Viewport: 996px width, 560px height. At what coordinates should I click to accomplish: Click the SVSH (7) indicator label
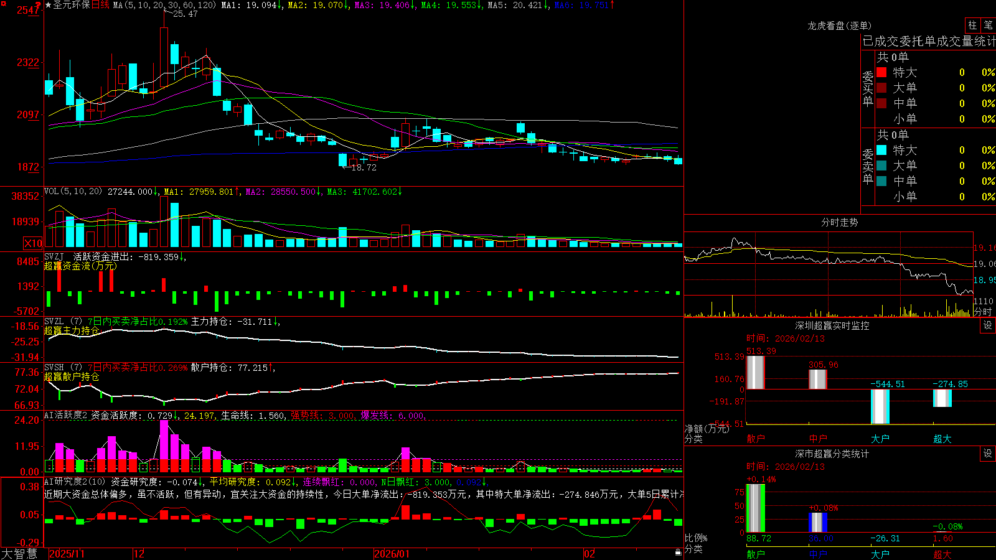tap(63, 368)
